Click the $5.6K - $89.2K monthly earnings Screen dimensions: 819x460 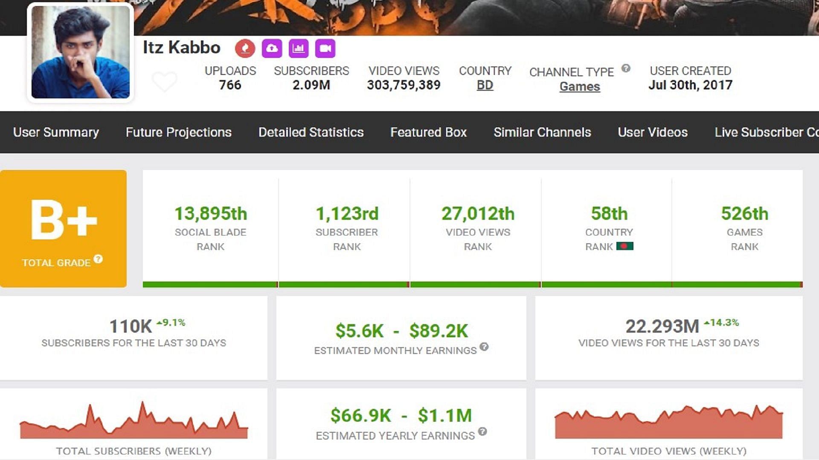pyautogui.click(x=401, y=331)
